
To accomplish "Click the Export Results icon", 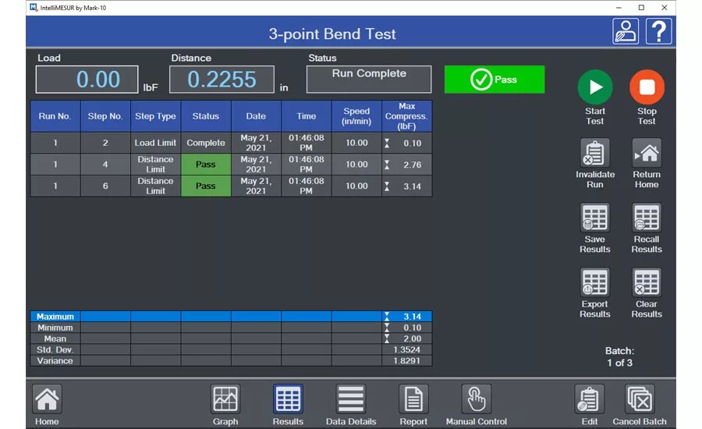I will pos(595,282).
